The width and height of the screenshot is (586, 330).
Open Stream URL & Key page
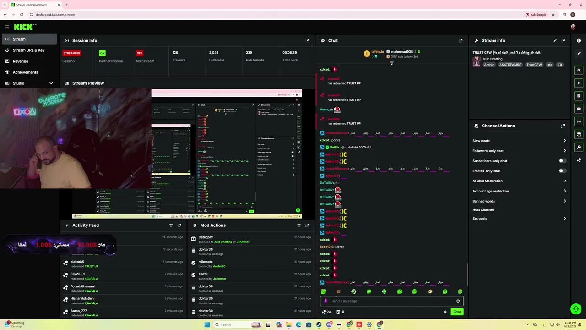[x=28, y=50]
